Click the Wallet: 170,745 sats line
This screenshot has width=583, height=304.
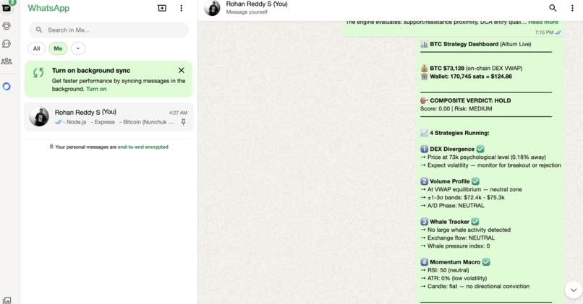point(471,77)
